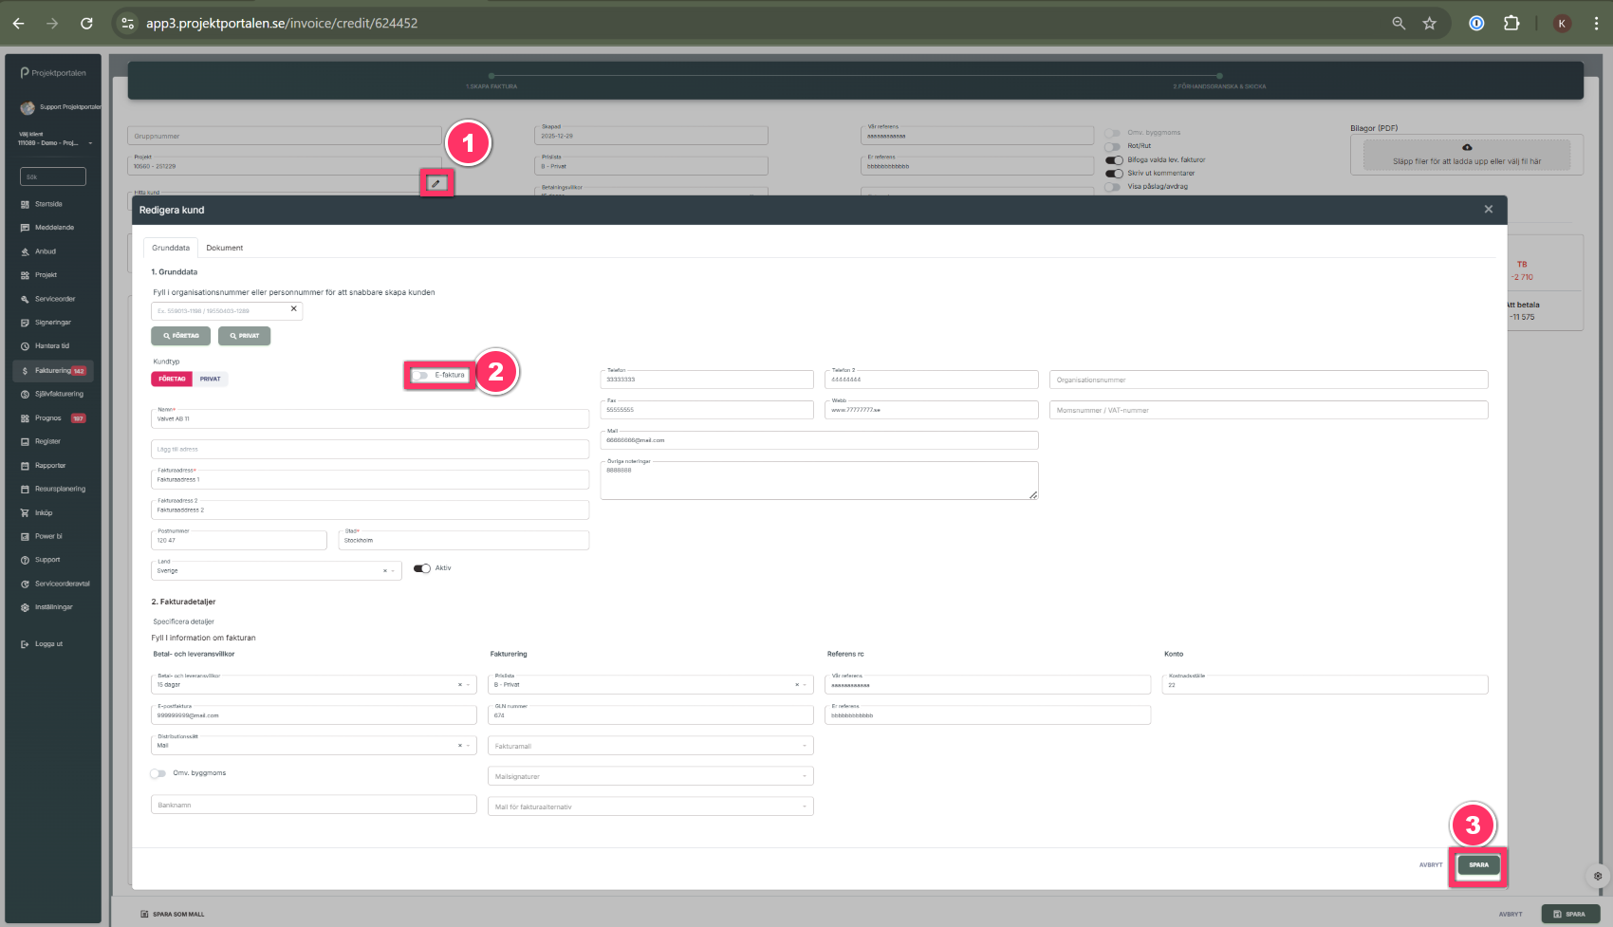This screenshot has height=927, width=1613.
Task: Open the browser three-dot menu
Action: pyautogui.click(x=1596, y=23)
